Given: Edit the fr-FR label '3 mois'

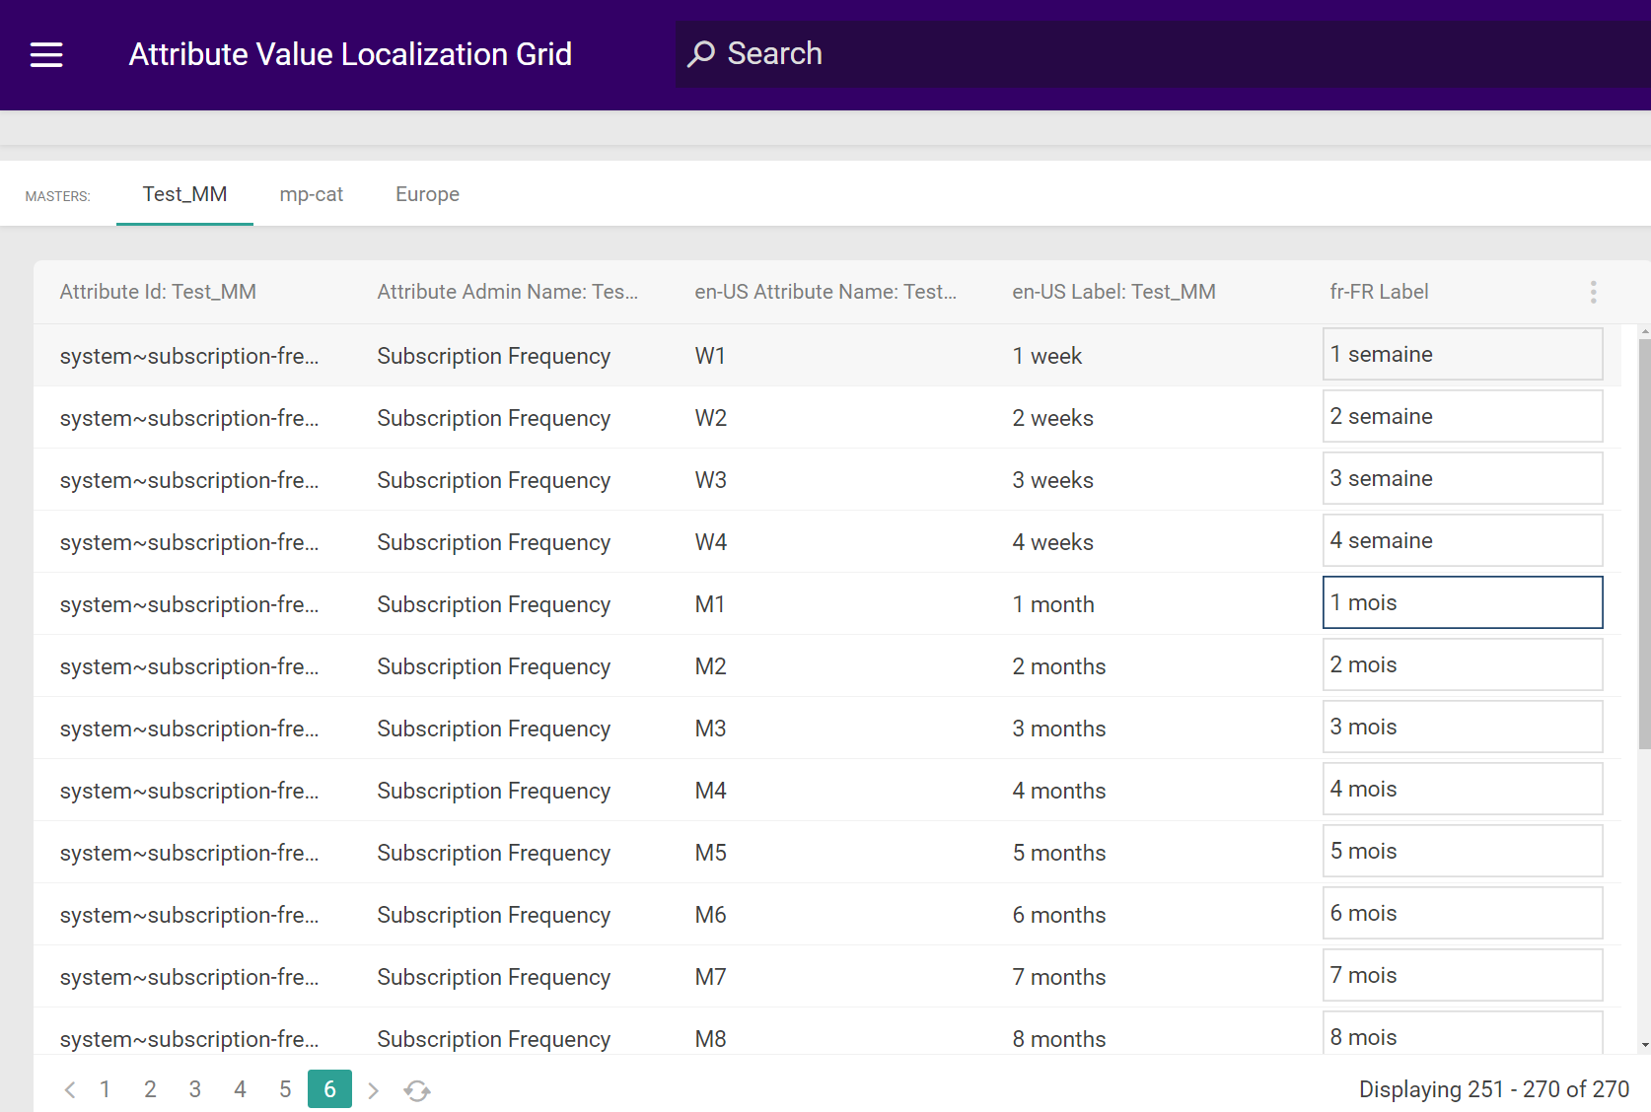Looking at the screenshot, I should click(x=1463, y=727).
